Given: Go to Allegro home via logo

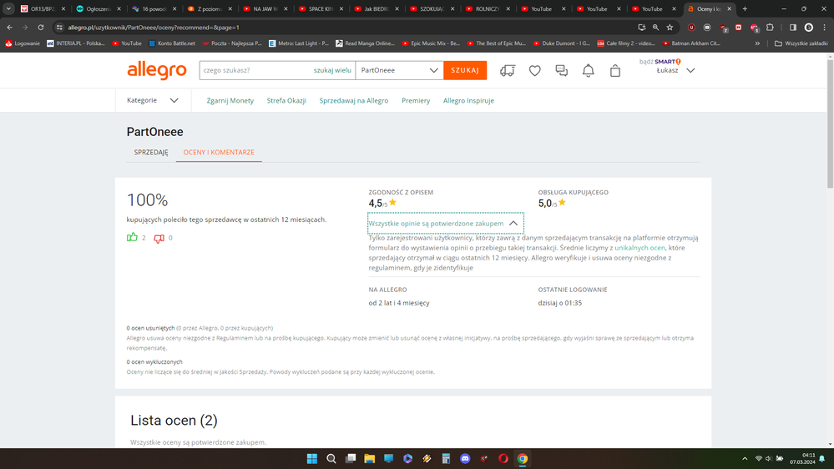Looking at the screenshot, I should [157, 70].
